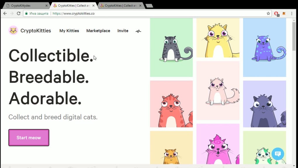This screenshot has width=298, height=168.
Task: Select the dark gray kitty card
Action: click(265, 104)
